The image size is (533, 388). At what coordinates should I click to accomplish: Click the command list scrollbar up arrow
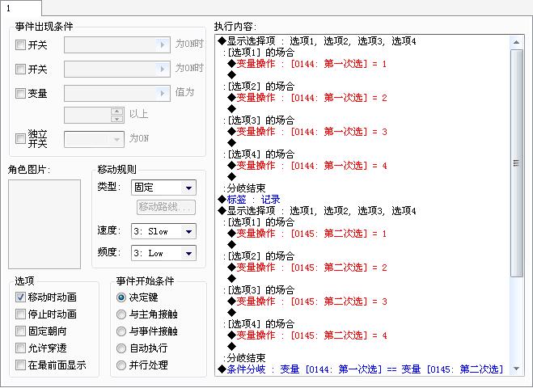[516, 43]
